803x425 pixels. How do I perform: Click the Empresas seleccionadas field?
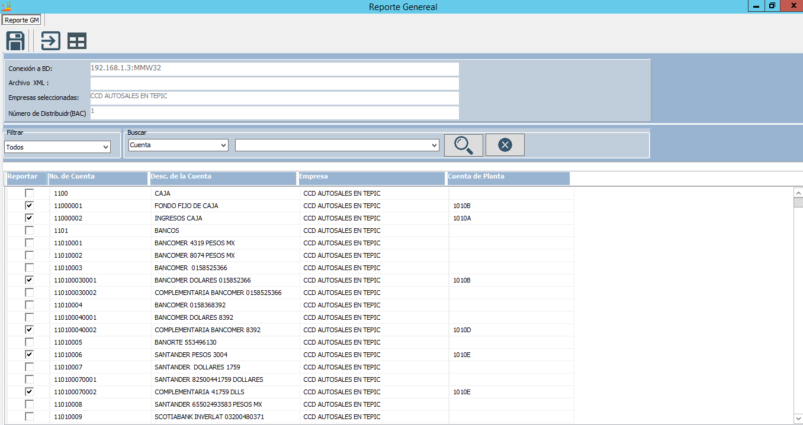[x=275, y=98]
